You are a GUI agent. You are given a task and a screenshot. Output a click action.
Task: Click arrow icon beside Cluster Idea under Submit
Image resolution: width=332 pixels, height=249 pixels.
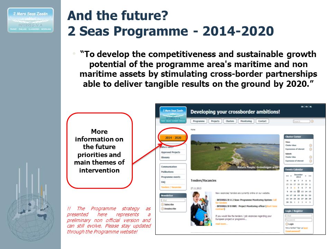click(311, 157)
